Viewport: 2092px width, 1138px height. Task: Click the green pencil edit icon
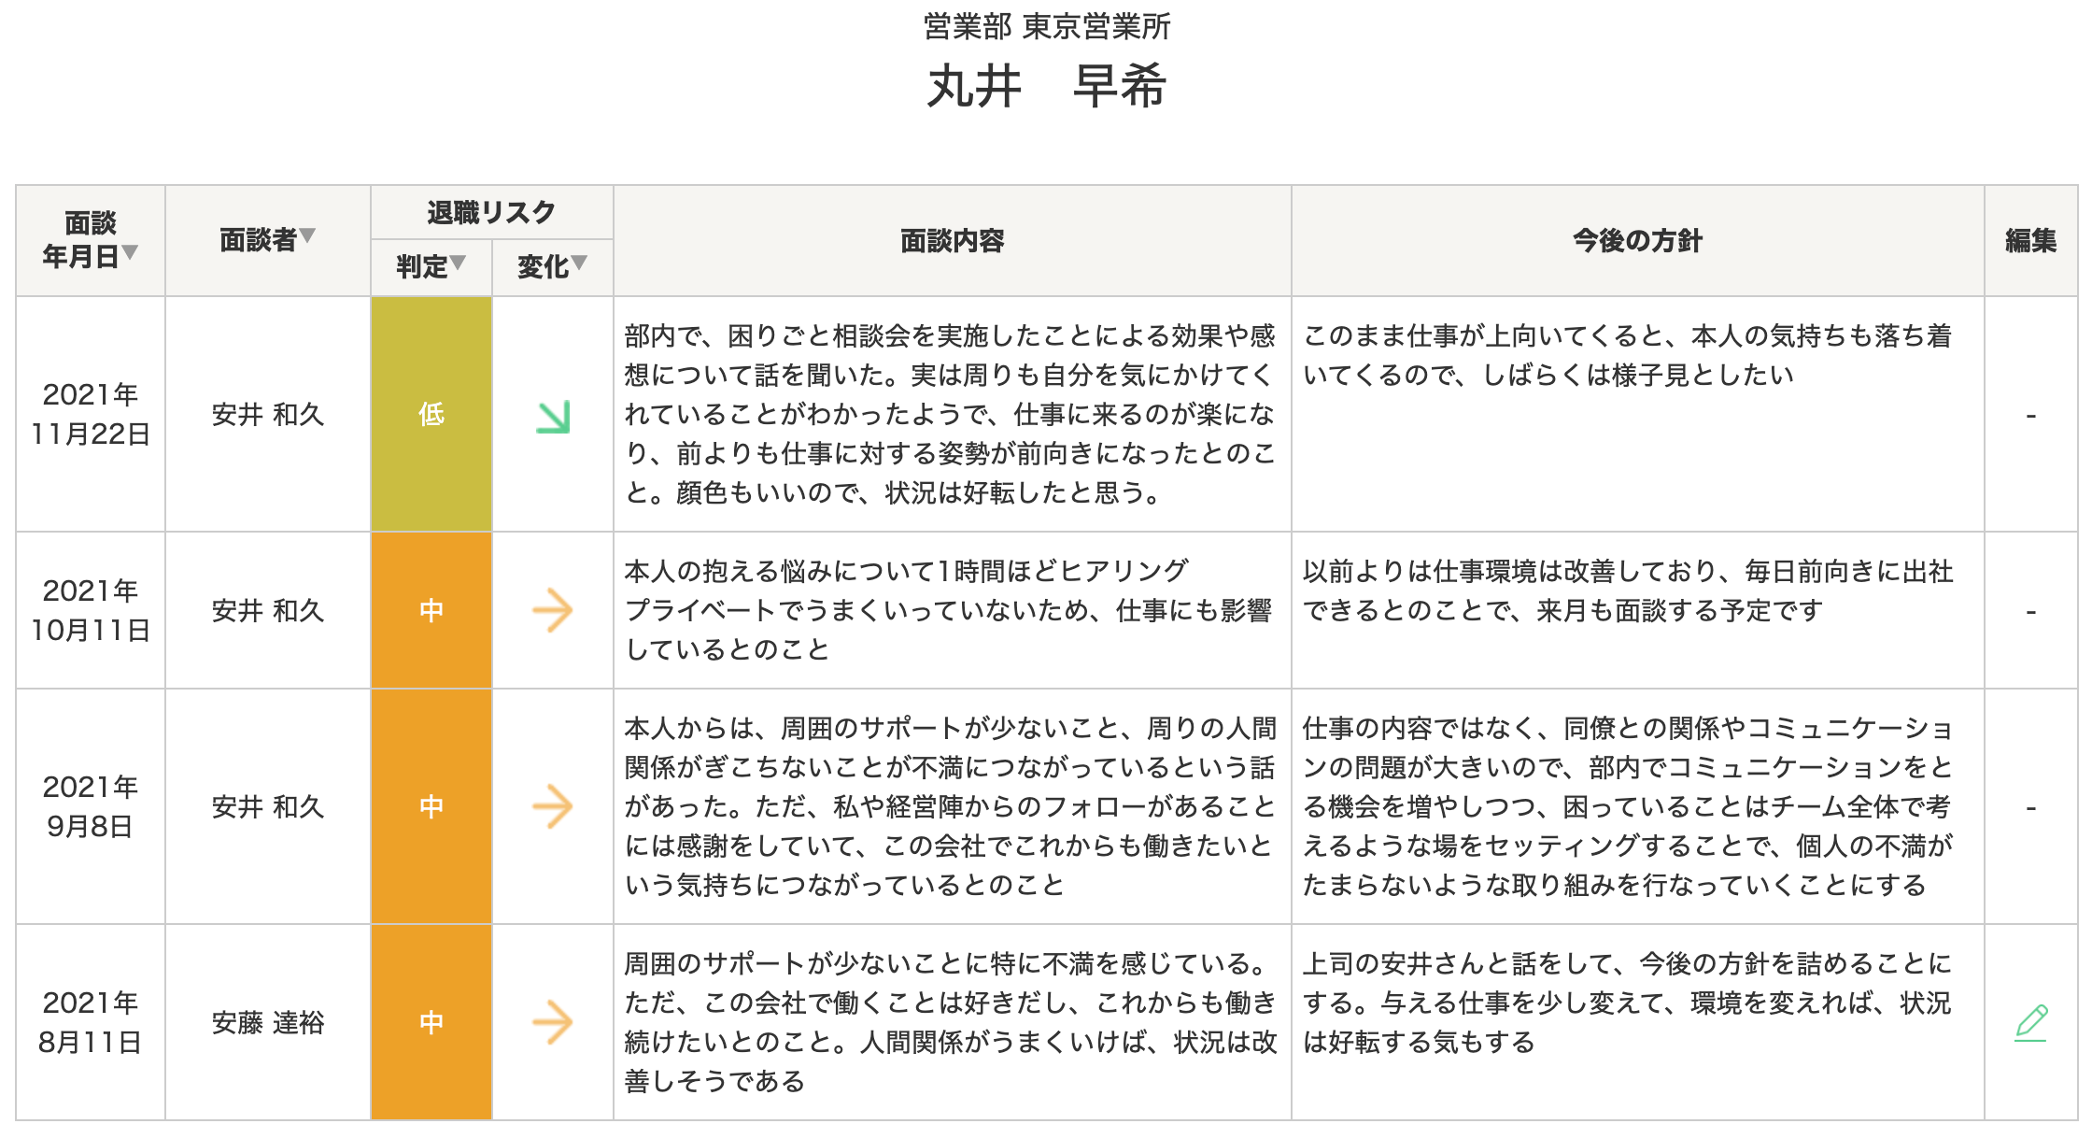point(2030,1023)
